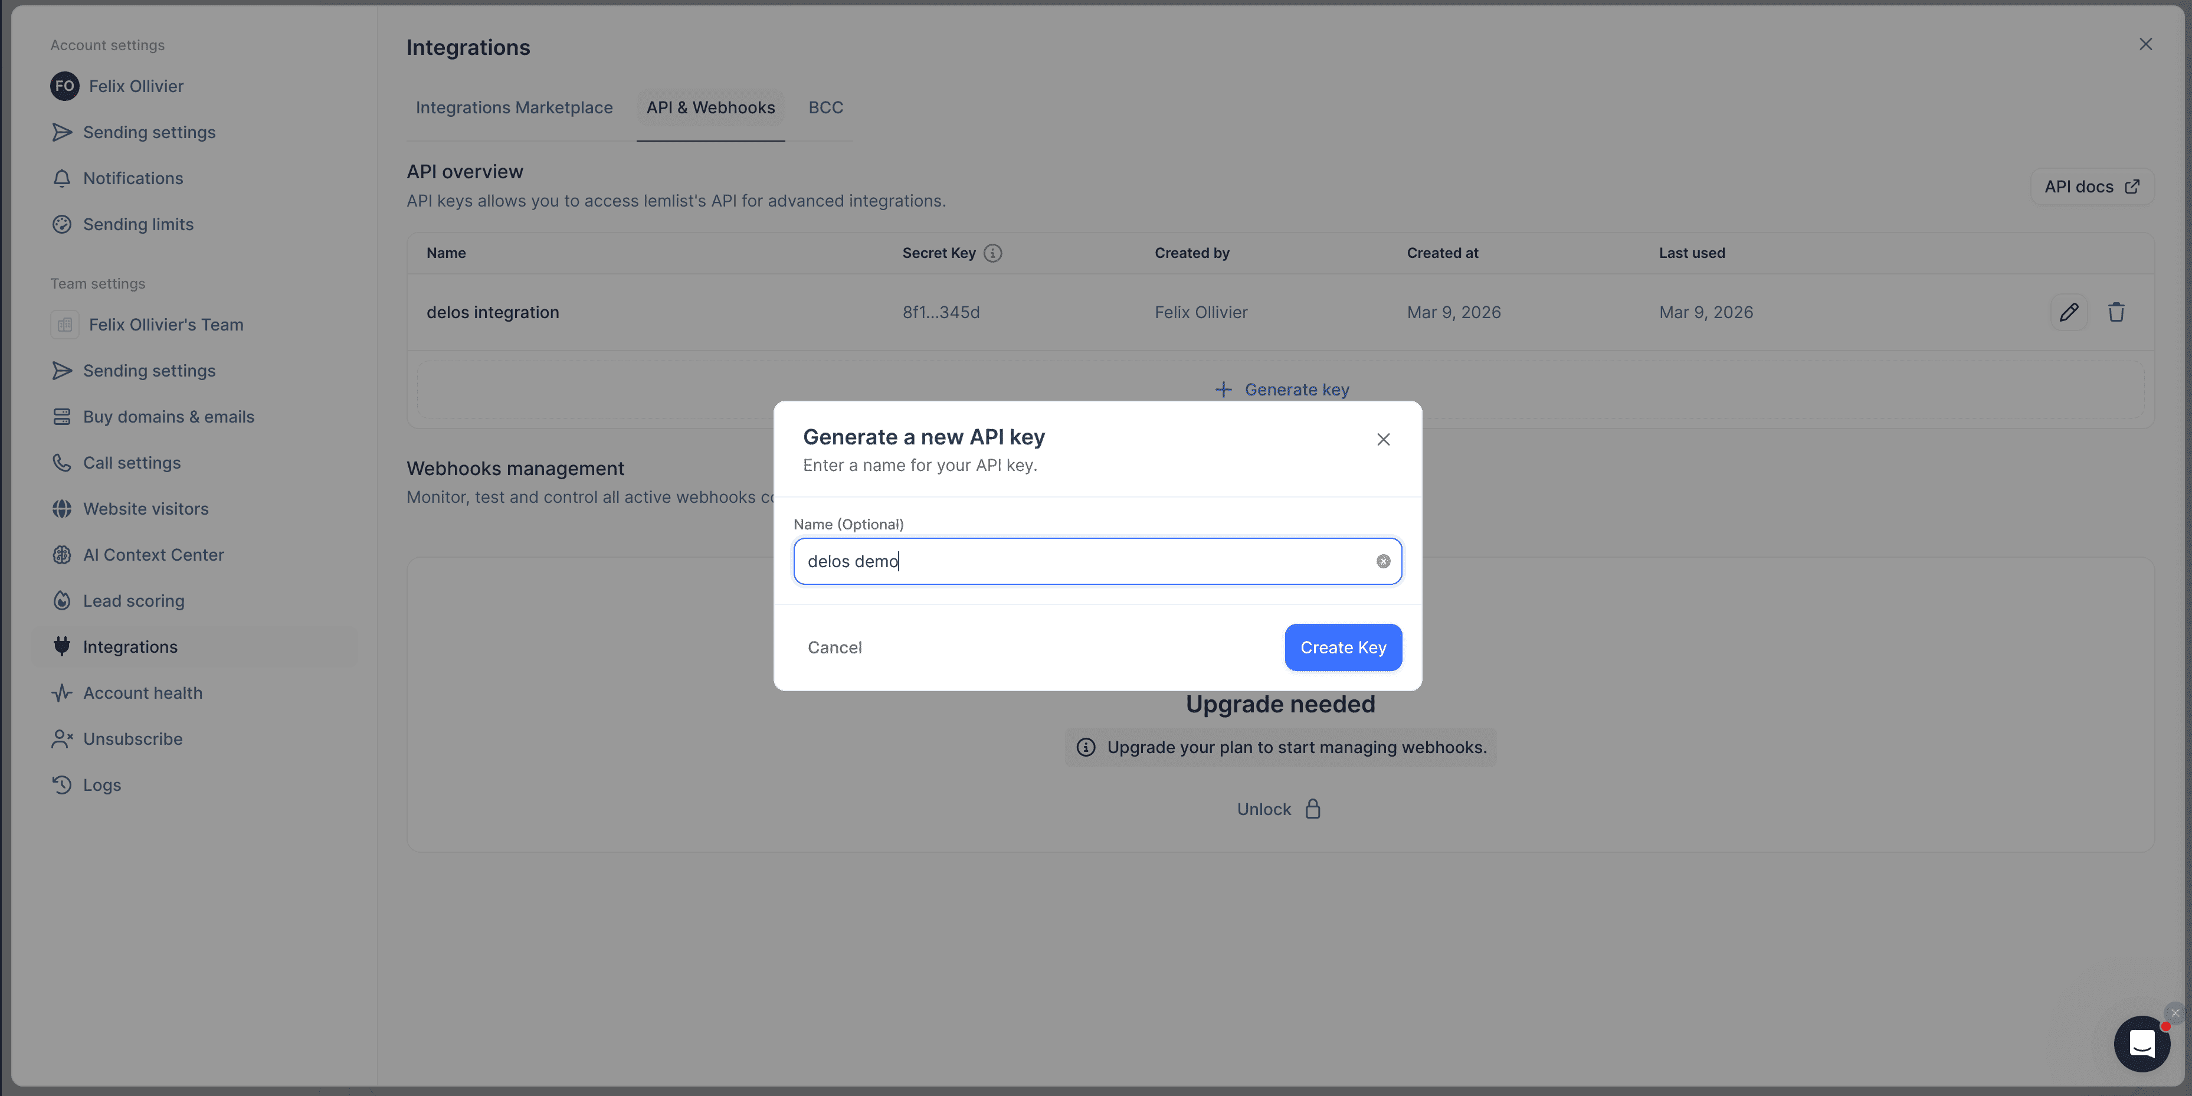Open team Sending settings under Felix Ollivier's Team

coord(133,370)
